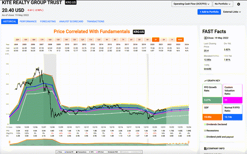Click the left handle of range navigator
The image size is (247, 154).
click(x=10, y=142)
